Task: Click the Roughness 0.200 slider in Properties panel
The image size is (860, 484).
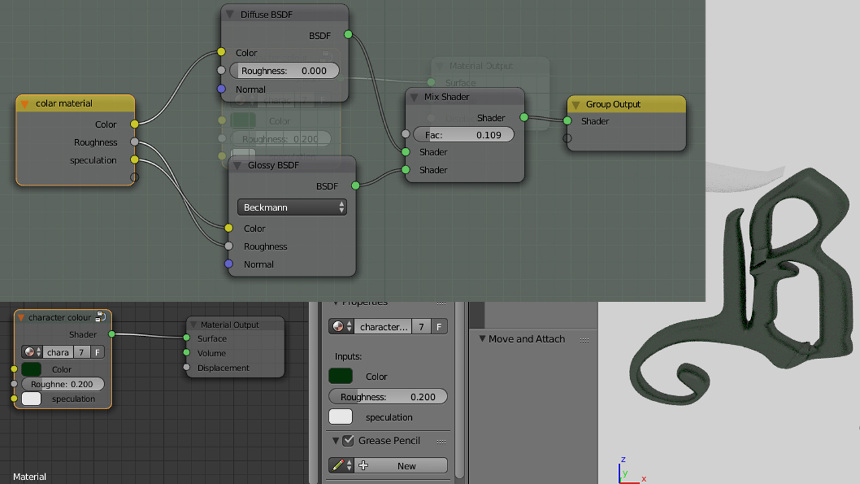Action: pyautogui.click(x=388, y=397)
